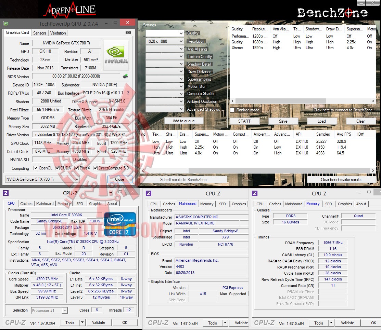381x330 pixels.
Task: Click Clear benchmarks results button
Action: click(x=341, y=179)
